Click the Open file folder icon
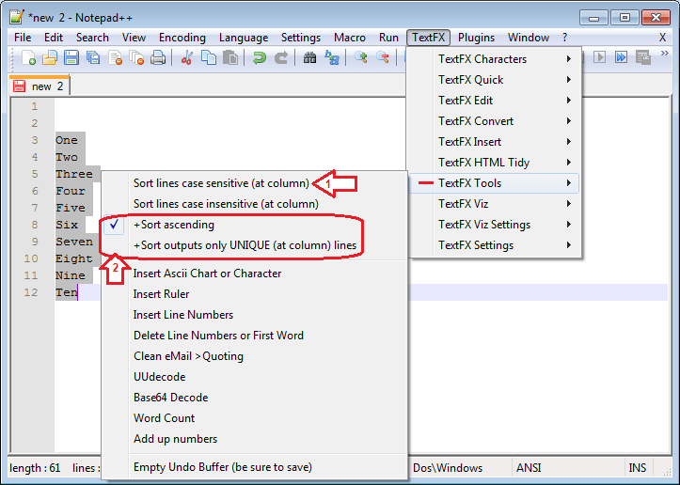The width and height of the screenshot is (680, 485). [49, 58]
